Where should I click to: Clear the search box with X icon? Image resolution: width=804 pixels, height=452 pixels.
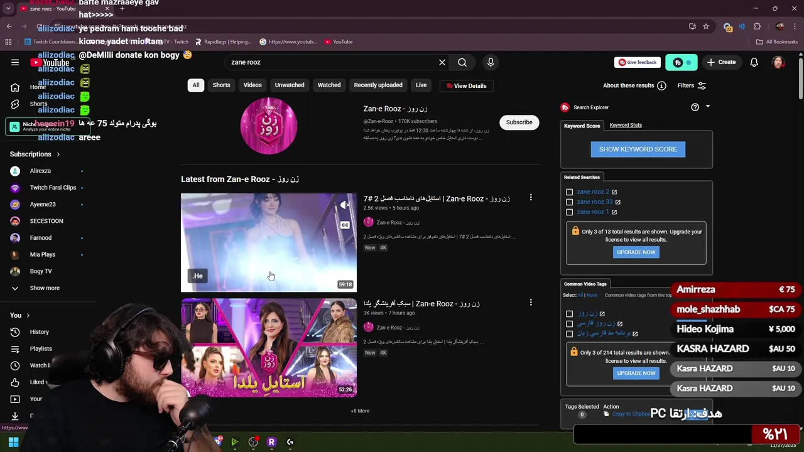tap(442, 62)
